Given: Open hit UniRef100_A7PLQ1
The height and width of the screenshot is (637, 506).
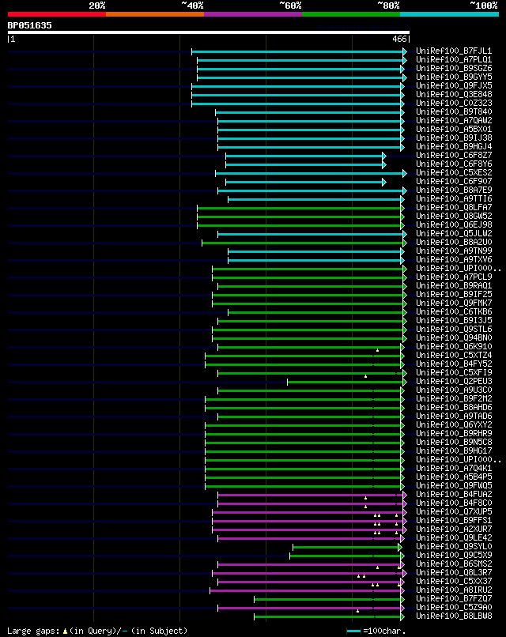Looking at the screenshot, I should [x=454, y=60].
